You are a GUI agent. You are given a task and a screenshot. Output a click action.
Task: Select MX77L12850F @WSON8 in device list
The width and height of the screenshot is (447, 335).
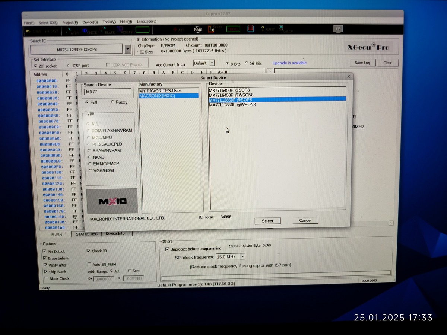[x=277, y=105]
